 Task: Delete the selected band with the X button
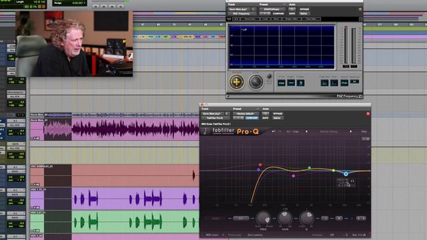[x=339, y=218]
